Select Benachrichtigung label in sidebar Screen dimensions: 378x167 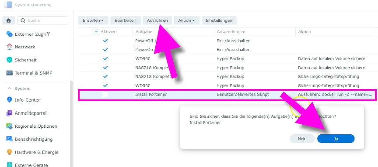tap(34, 139)
